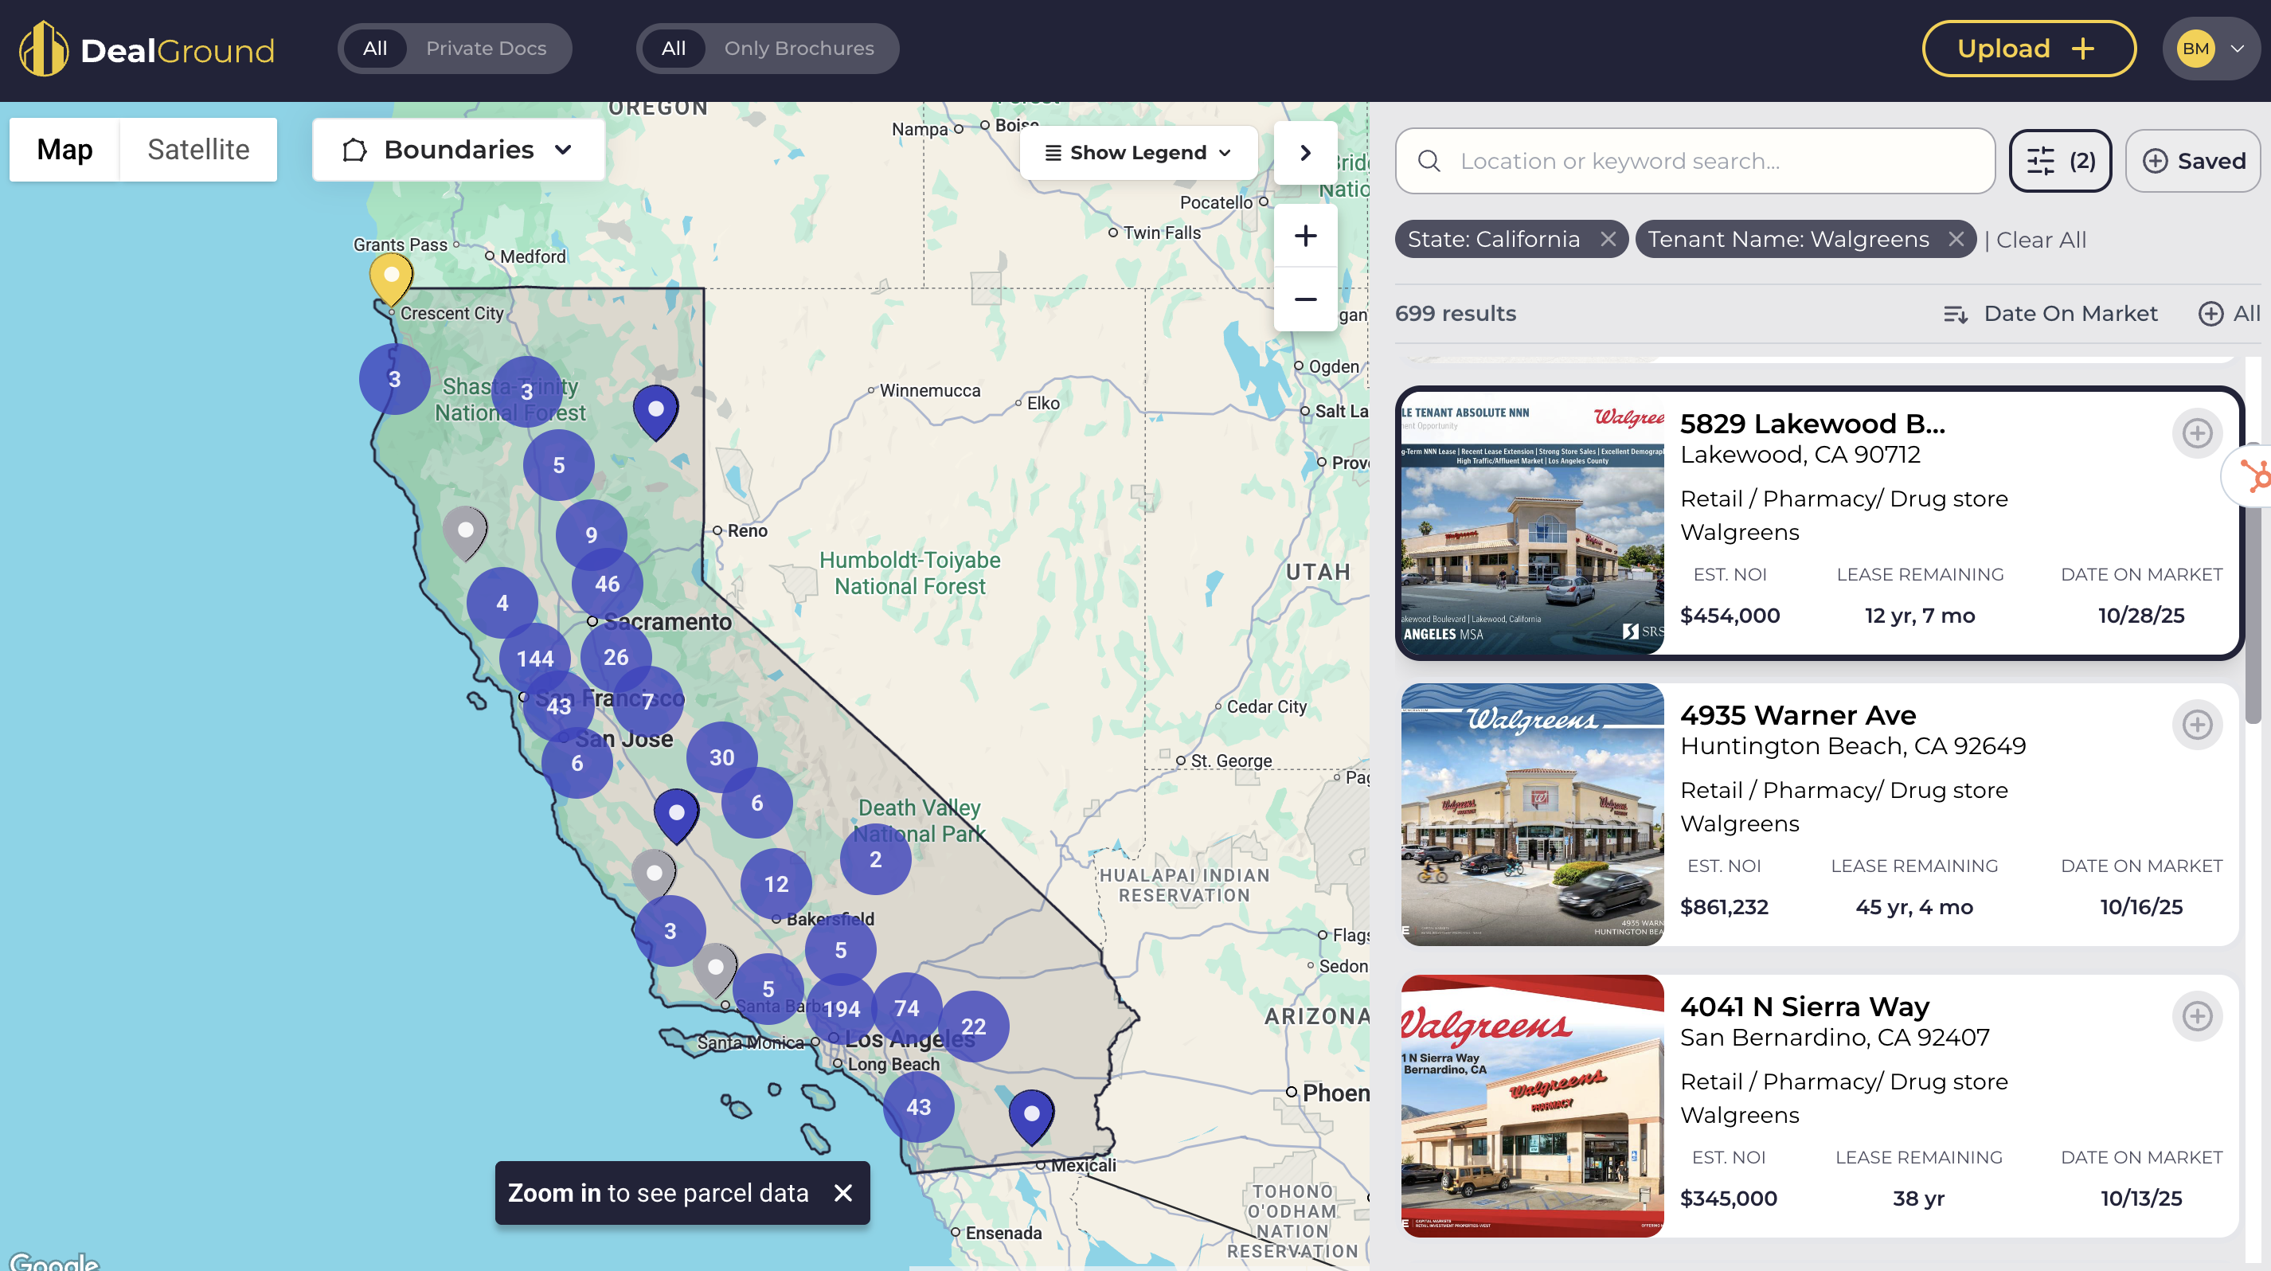Dismiss the Zoom in parcel data notice
The height and width of the screenshot is (1271, 2271).
[x=842, y=1192]
